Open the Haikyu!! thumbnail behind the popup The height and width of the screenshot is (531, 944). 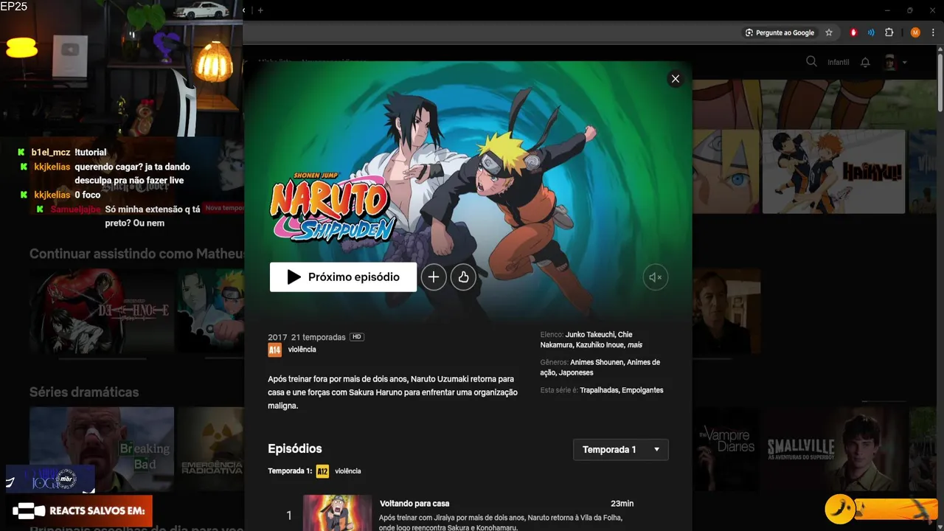pos(833,172)
